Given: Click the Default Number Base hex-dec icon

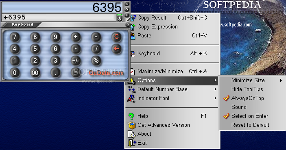Looking at the screenshot, I should (131, 89).
